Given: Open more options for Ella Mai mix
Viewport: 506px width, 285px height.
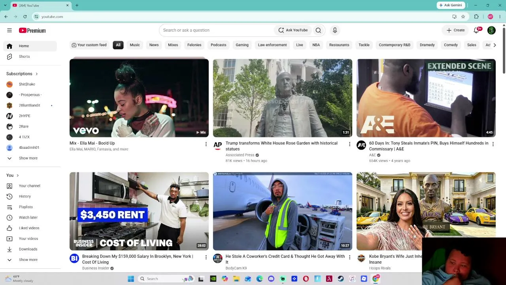Looking at the screenshot, I should [206, 144].
